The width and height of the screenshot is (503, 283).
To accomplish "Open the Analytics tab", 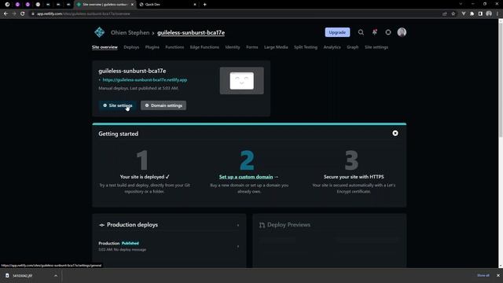I will click(332, 47).
